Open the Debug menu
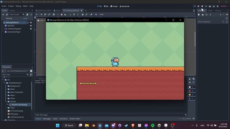The image size is (230, 129). click(x=18, y=6)
